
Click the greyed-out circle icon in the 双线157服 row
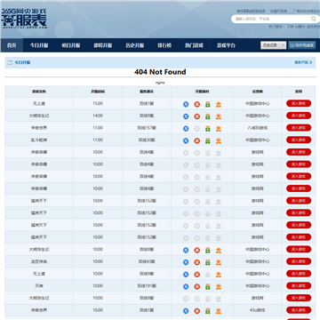[197, 129]
